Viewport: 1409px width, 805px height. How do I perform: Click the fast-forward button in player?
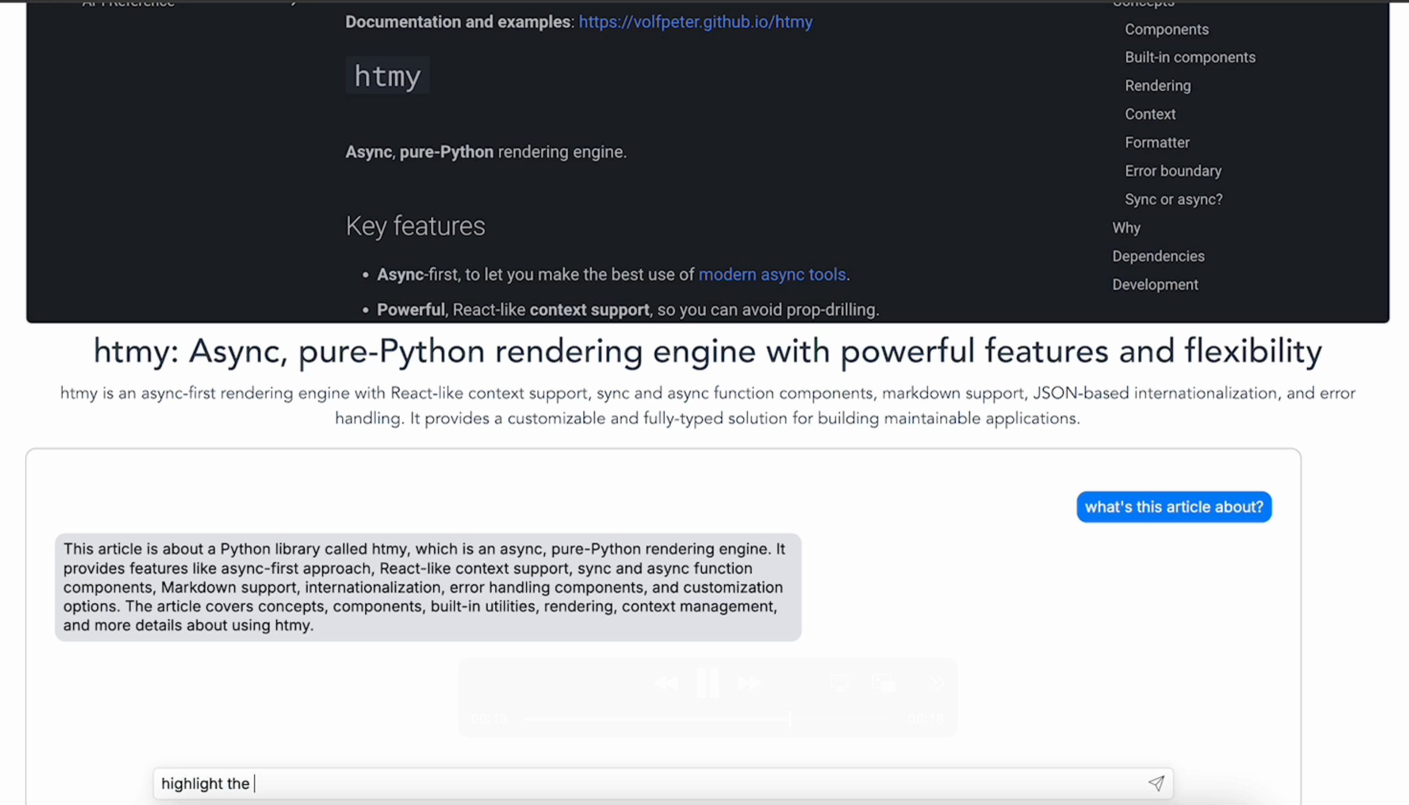[x=749, y=684]
